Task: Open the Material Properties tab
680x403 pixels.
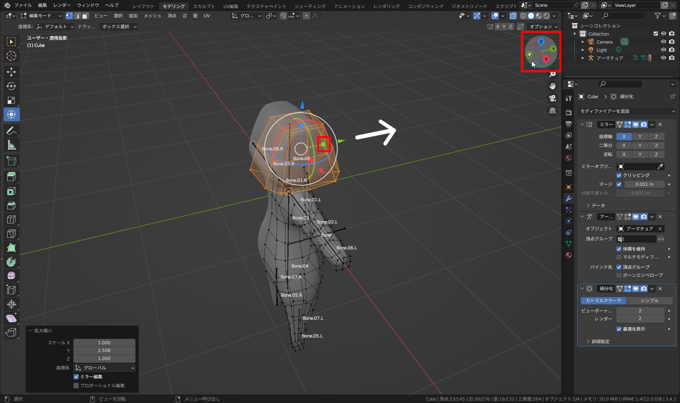Action: [568, 255]
